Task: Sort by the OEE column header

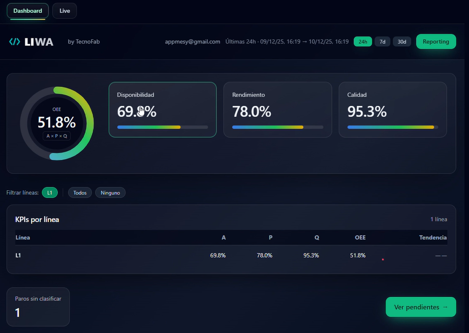Action: pyautogui.click(x=360, y=238)
